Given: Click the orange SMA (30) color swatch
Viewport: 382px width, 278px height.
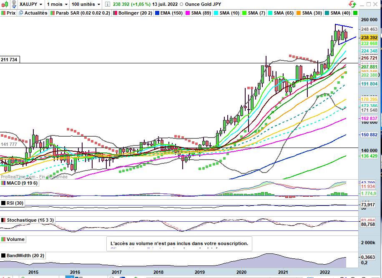Looking at the screenshot, I should pyautogui.click(x=299, y=13).
